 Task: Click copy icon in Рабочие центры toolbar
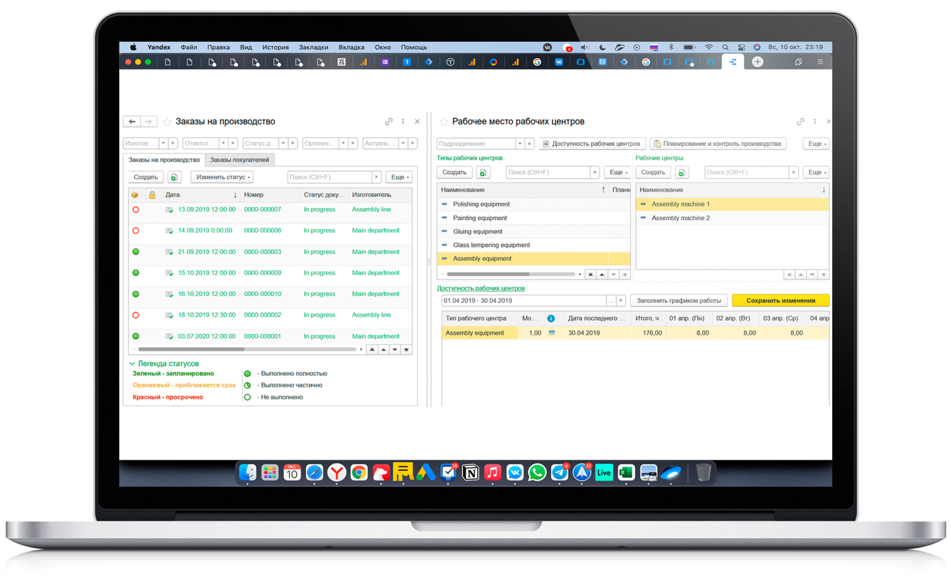tap(682, 173)
